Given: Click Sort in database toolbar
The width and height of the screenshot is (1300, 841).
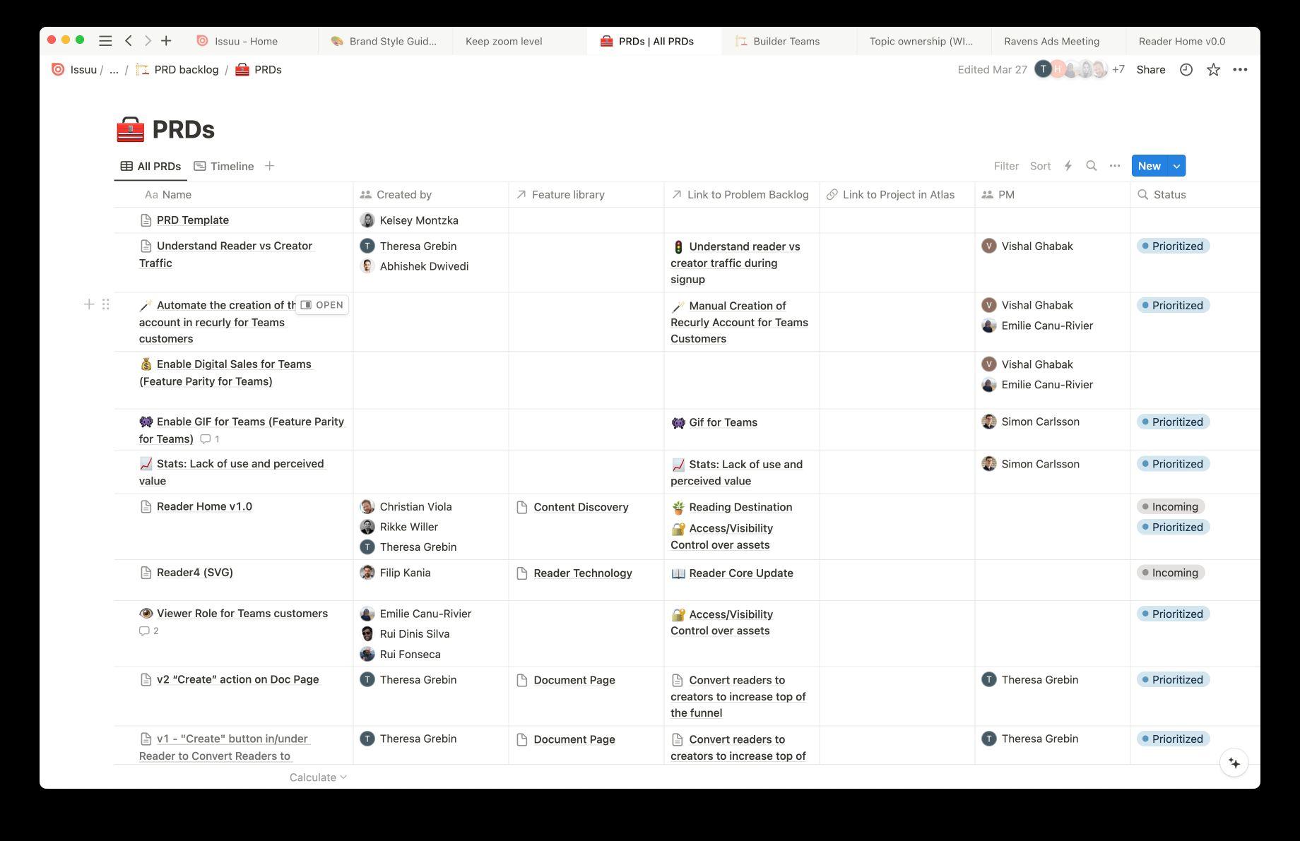Looking at the screenshot, I should [1040, 166].
